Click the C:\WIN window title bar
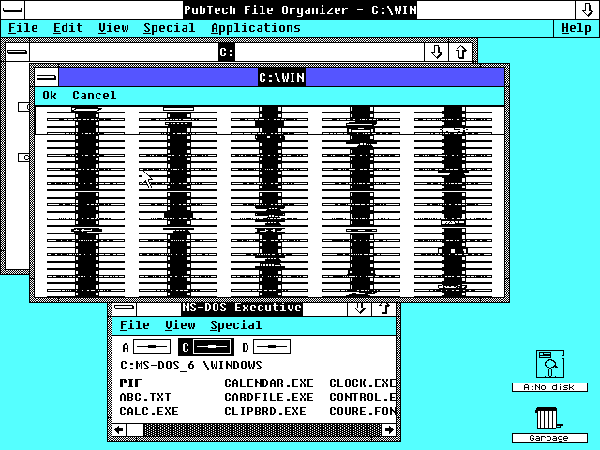Image resolution: width=600 pixels, height=450 pixels. (x=281, y=77)
